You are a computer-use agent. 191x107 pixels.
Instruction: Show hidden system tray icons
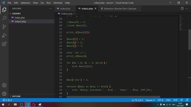(x=158, y=104)
